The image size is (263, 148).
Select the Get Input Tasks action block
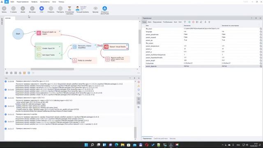[x=48, y=55]
